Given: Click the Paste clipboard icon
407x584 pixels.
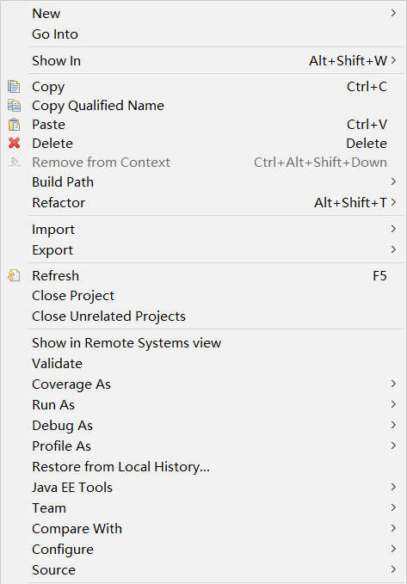Looking at the screenshot, I should 14,125.
